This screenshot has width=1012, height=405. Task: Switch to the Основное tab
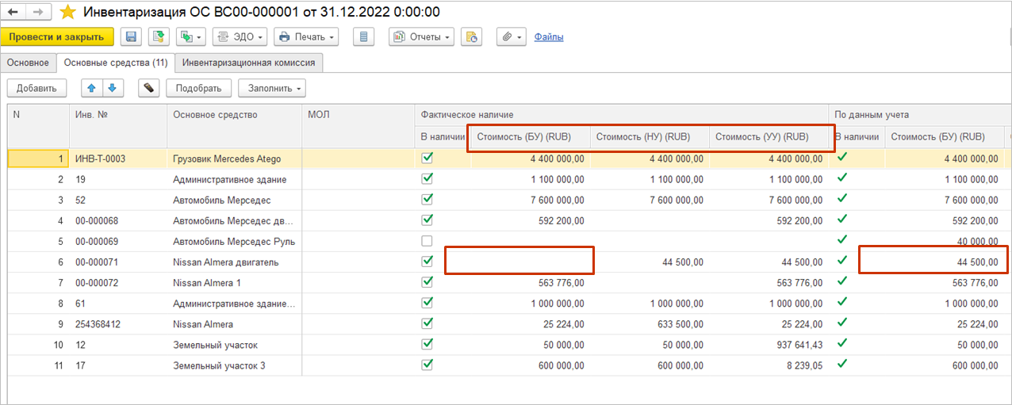click(29, 63)
